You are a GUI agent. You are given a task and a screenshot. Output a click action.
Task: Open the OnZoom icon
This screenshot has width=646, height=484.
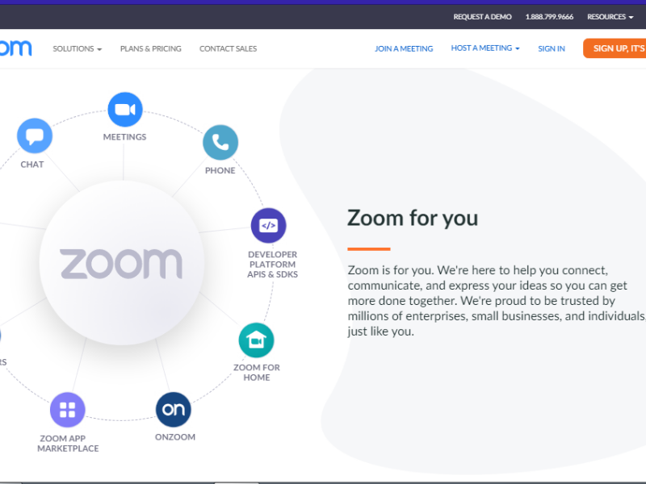click(174, 410)
